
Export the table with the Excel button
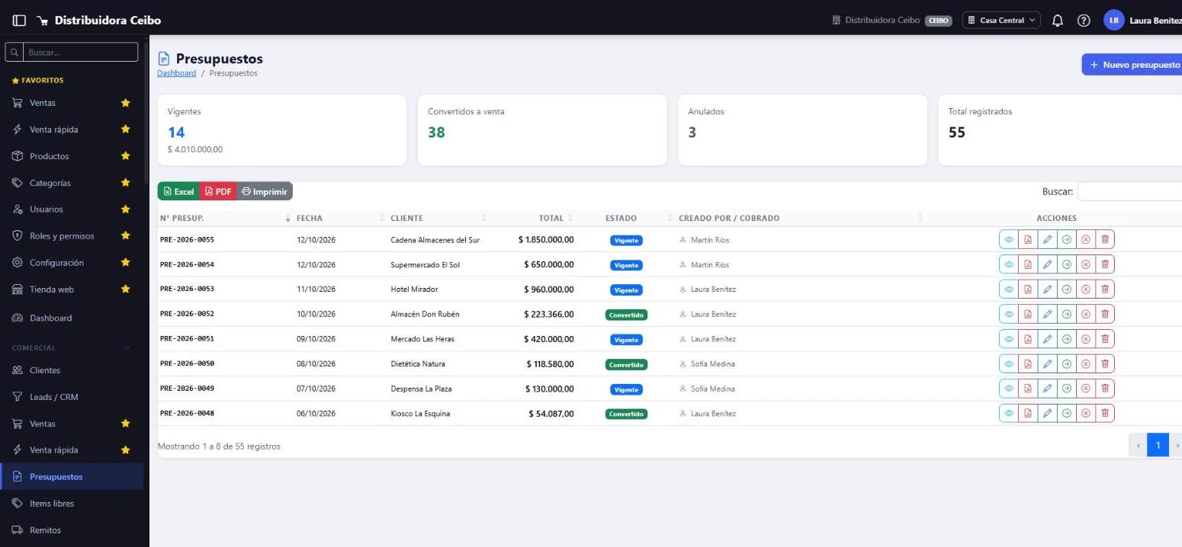[178, 192]
